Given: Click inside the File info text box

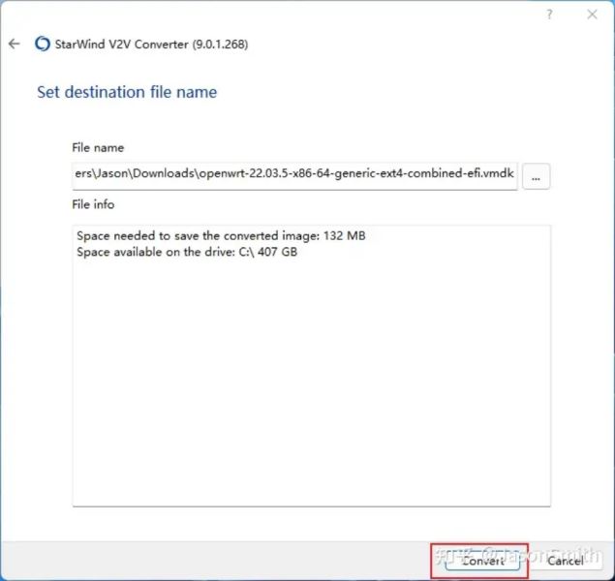Looking at the screenshot, I should [x=311, y=387].
